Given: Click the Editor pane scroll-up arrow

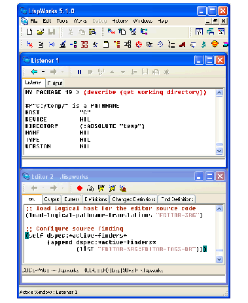Looking at the screenshot, I should point(219,209).
